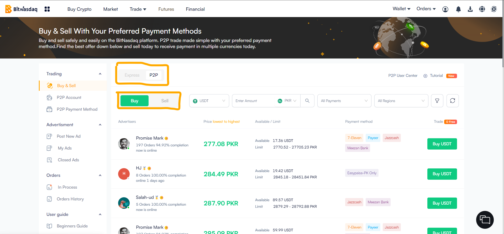Click the Post New Ad icon

click(49, 136)
